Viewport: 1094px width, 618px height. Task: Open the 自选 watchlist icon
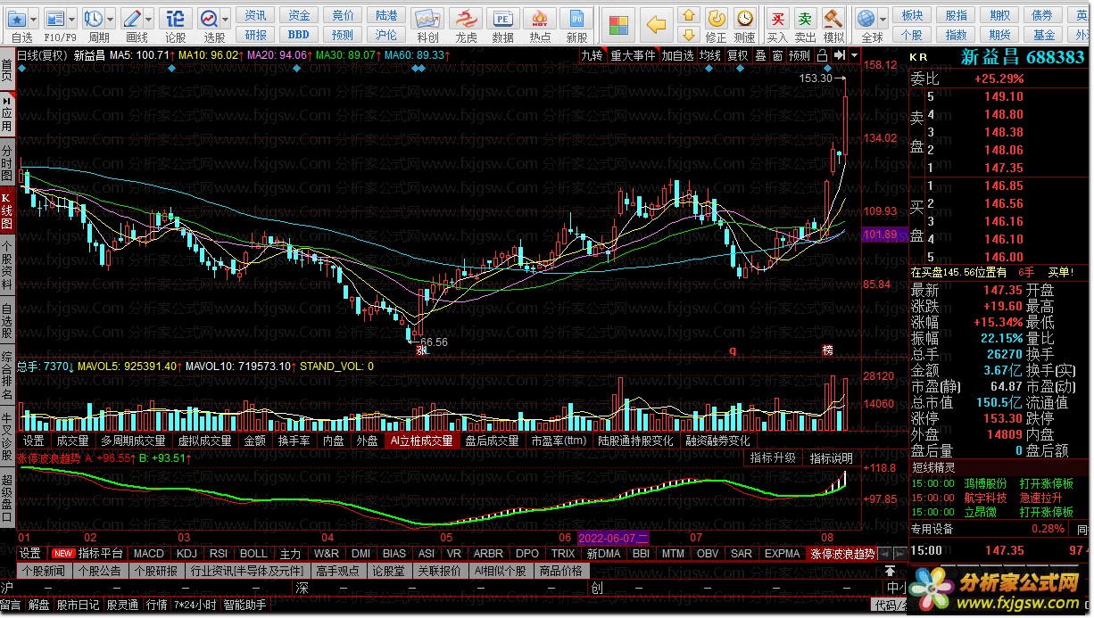[x=16, y=18]
